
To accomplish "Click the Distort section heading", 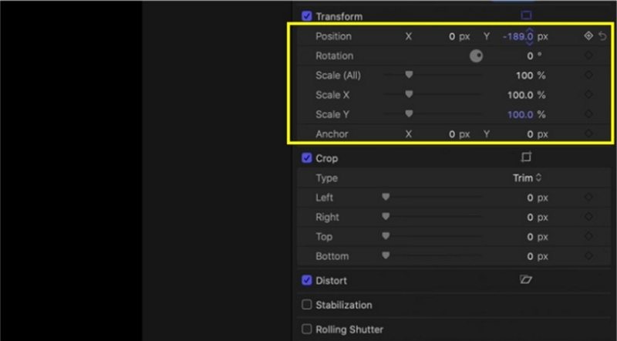I will click(x=332, y=281).
